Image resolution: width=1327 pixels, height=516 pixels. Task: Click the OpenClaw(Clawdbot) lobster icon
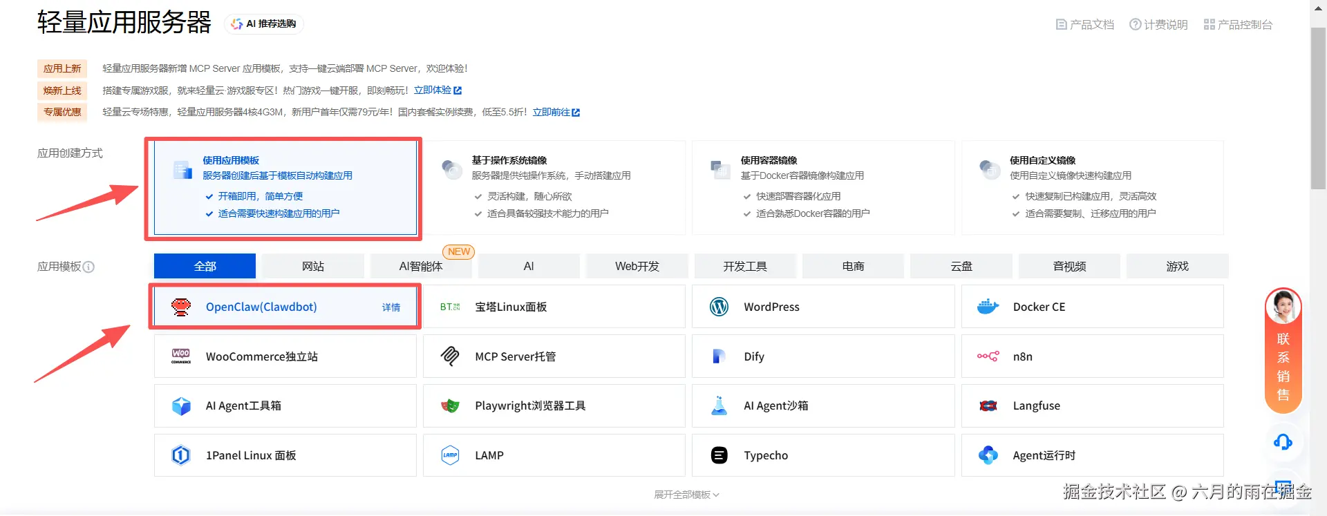pyautogui.click(x=181, y=307)
